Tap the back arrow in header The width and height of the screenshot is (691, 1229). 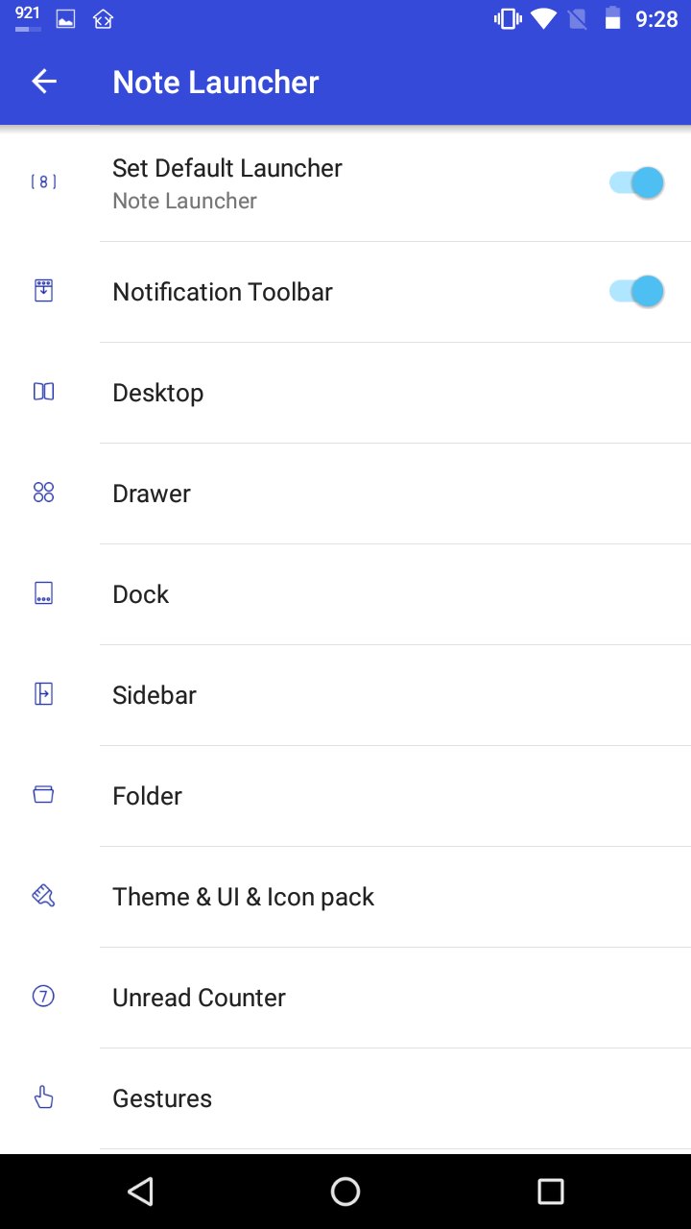tap(44, 82)
